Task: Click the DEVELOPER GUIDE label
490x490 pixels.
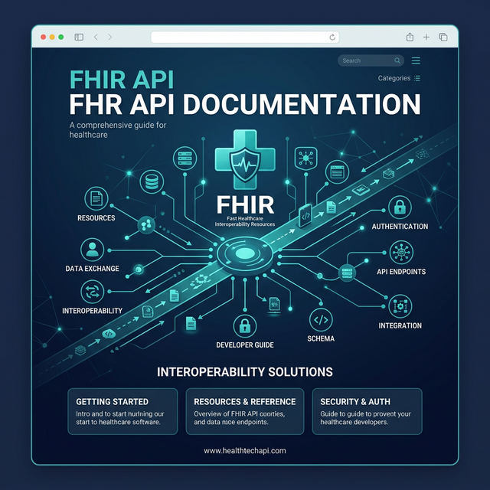Action: click(x=245, y=345)
